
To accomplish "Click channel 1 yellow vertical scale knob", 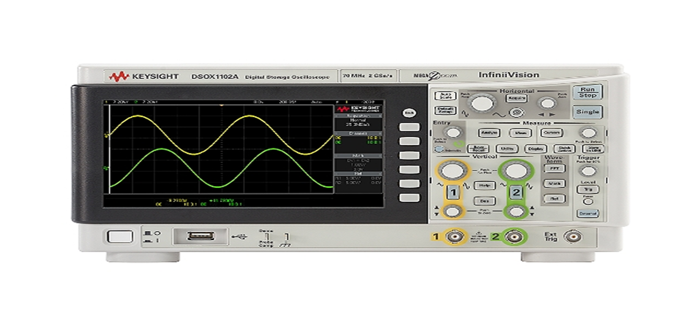I will point(452,171).
